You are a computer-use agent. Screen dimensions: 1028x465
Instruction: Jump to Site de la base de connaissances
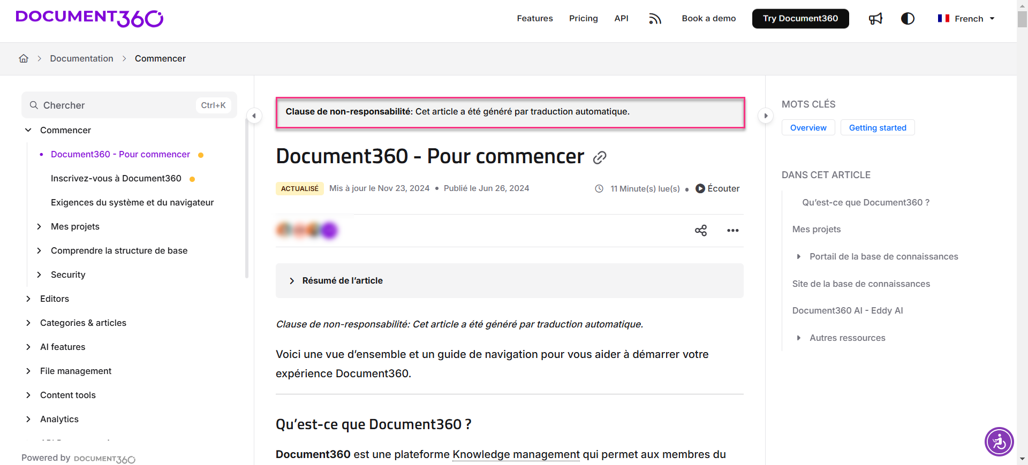(x=861, y=284)
